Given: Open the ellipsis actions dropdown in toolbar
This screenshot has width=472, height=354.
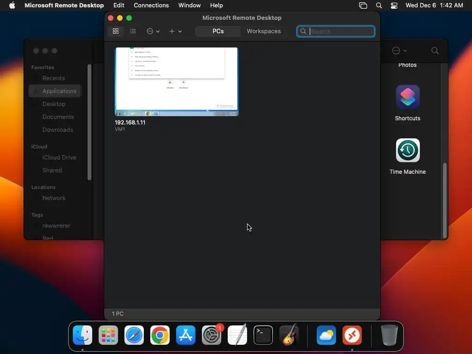Looking at the screenshot, I should (153, 31).
